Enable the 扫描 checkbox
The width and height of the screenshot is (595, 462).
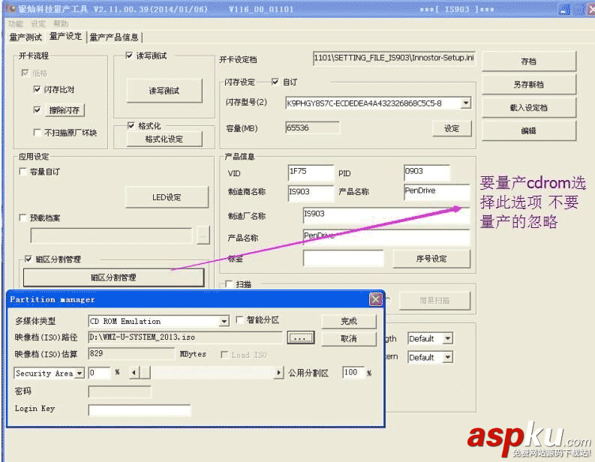pyautogui.click(x=229, y=284)
